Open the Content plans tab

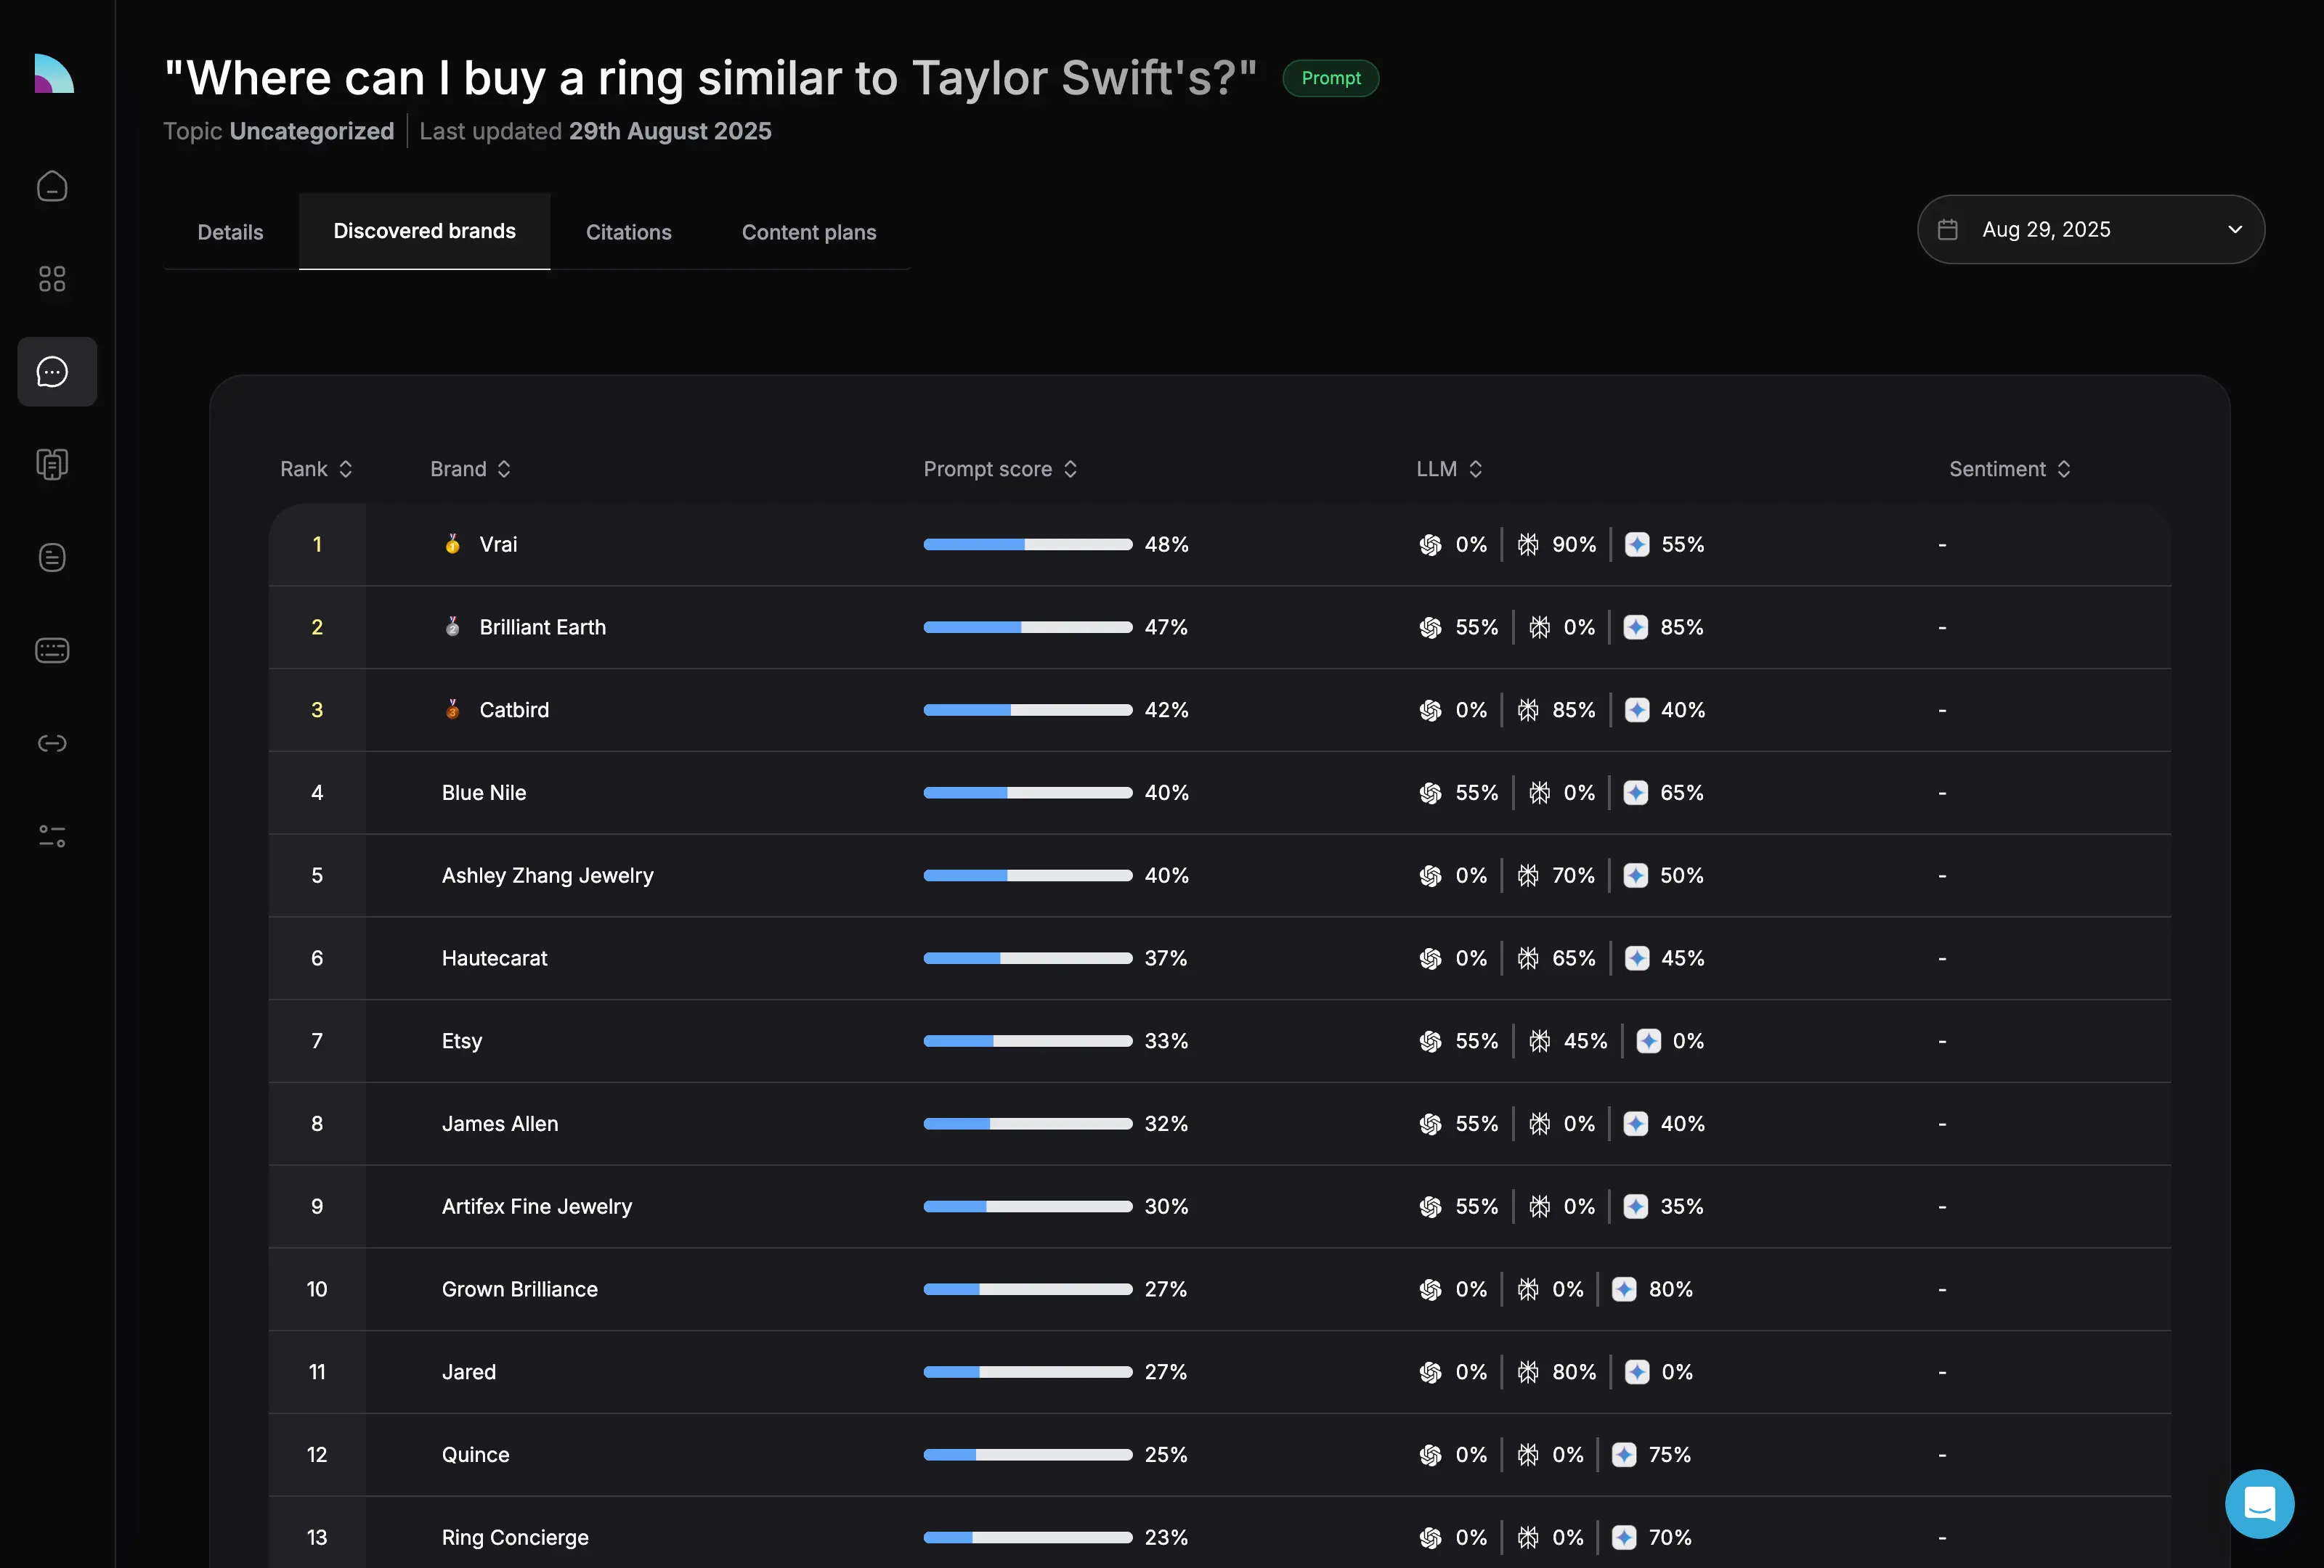click(808, 232)
